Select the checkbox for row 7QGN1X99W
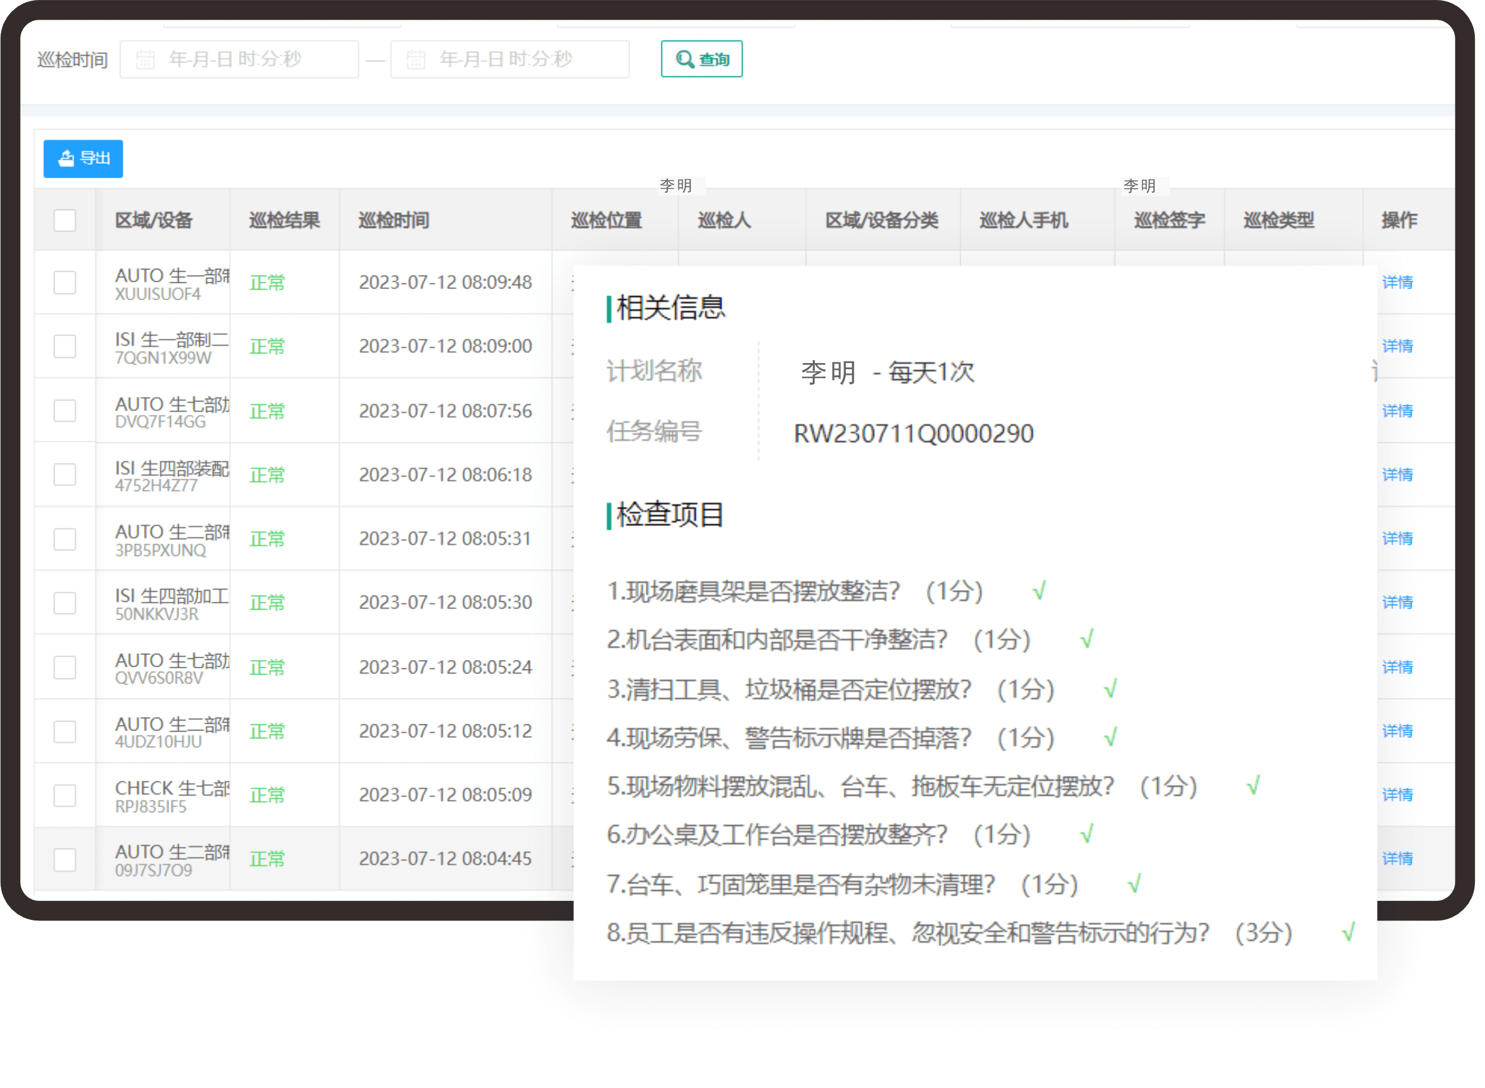Screen dimensions: 1485x1088 pyautogui.click(x=64, y=346)
